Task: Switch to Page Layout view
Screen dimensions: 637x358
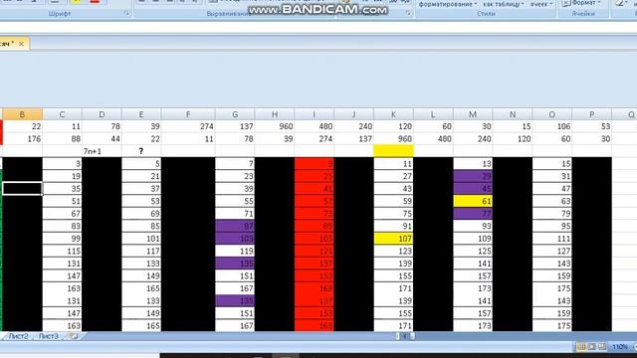Action: pos(592,347)
